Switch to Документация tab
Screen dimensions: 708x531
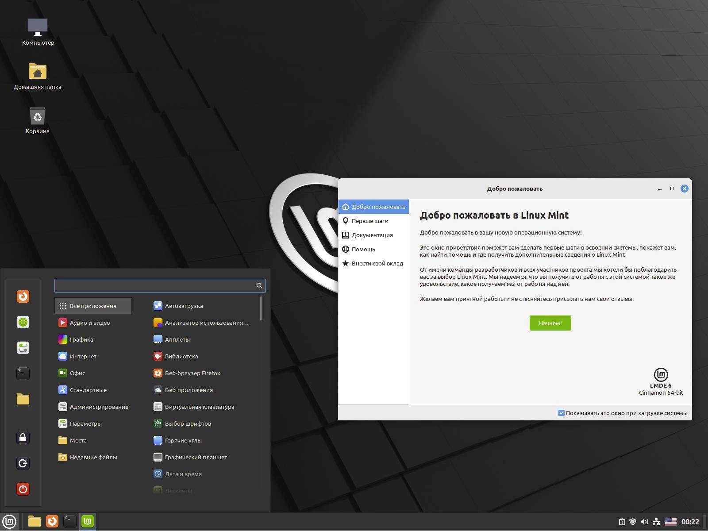tap(373, 235)
